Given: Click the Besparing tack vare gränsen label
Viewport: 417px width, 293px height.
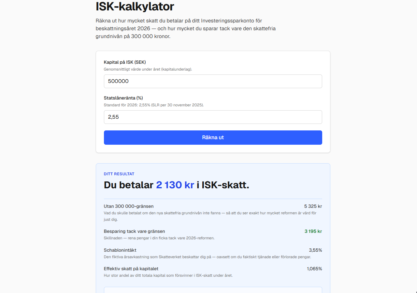Looking at the screenshot, I should pos(135,231).
